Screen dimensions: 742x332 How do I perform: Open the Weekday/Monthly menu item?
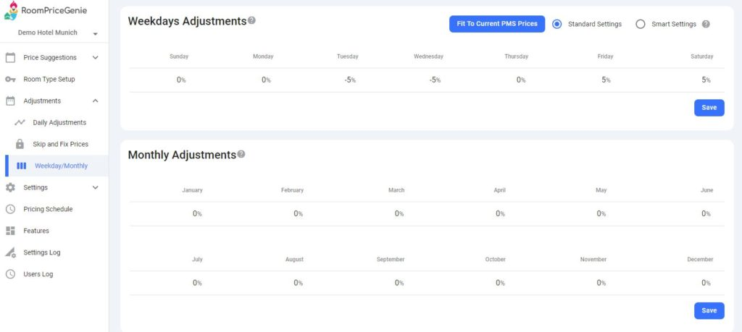click(57, 166)
